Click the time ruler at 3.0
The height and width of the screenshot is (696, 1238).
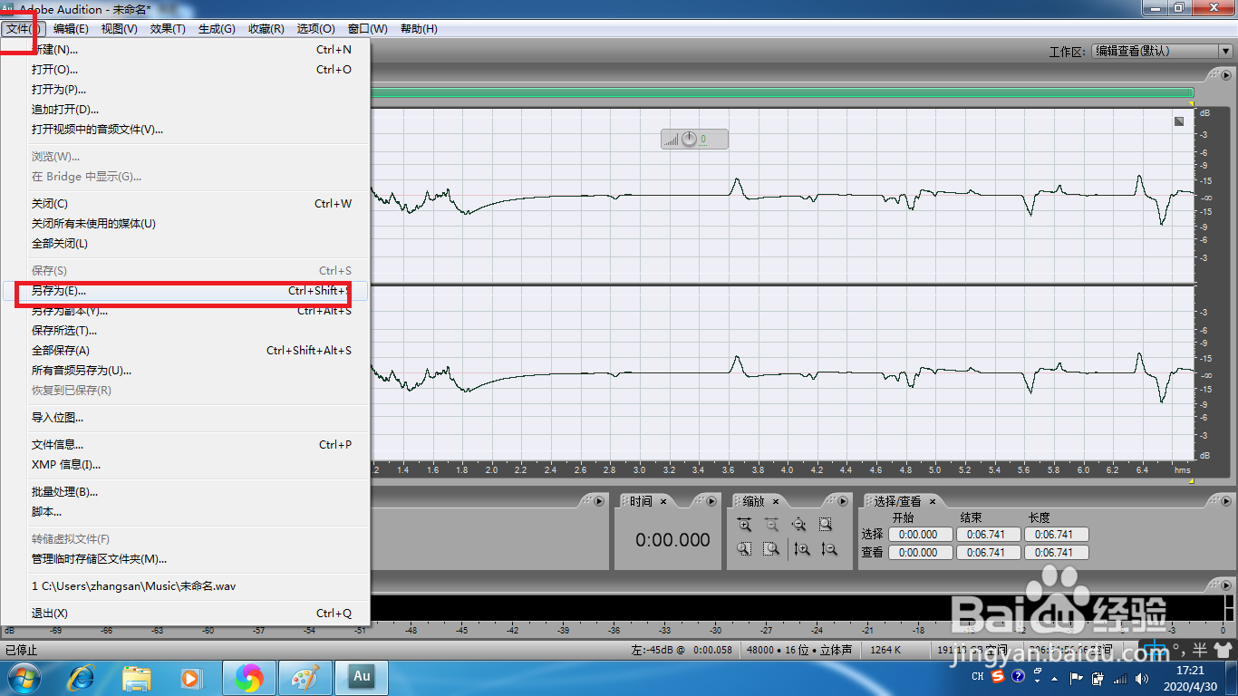click(x=639, y=470)
